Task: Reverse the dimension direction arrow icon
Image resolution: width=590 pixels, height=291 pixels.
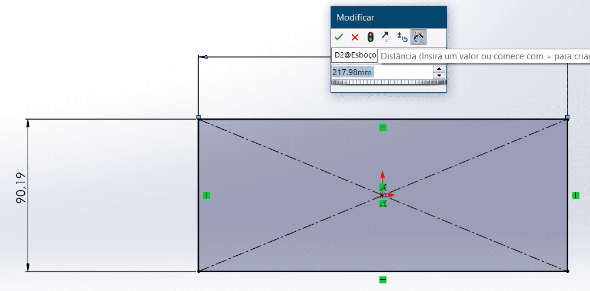Action: coord(386,37)
